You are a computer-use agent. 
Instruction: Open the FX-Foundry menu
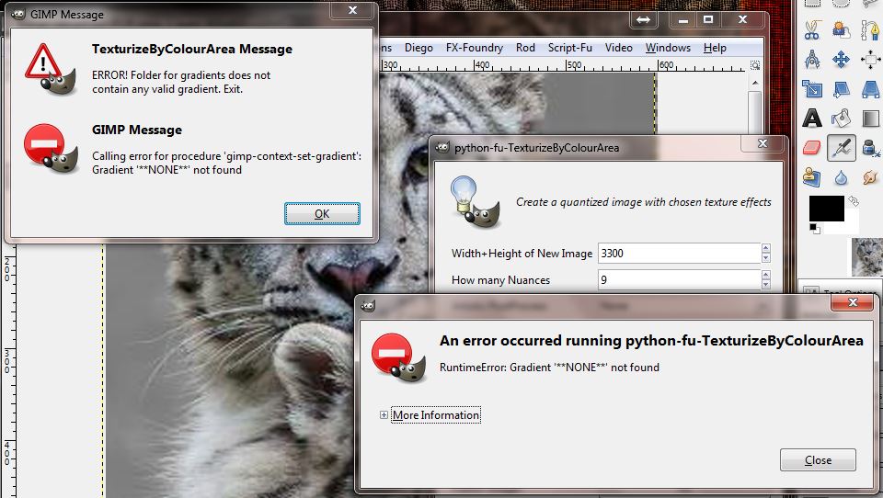click(475, 48)
